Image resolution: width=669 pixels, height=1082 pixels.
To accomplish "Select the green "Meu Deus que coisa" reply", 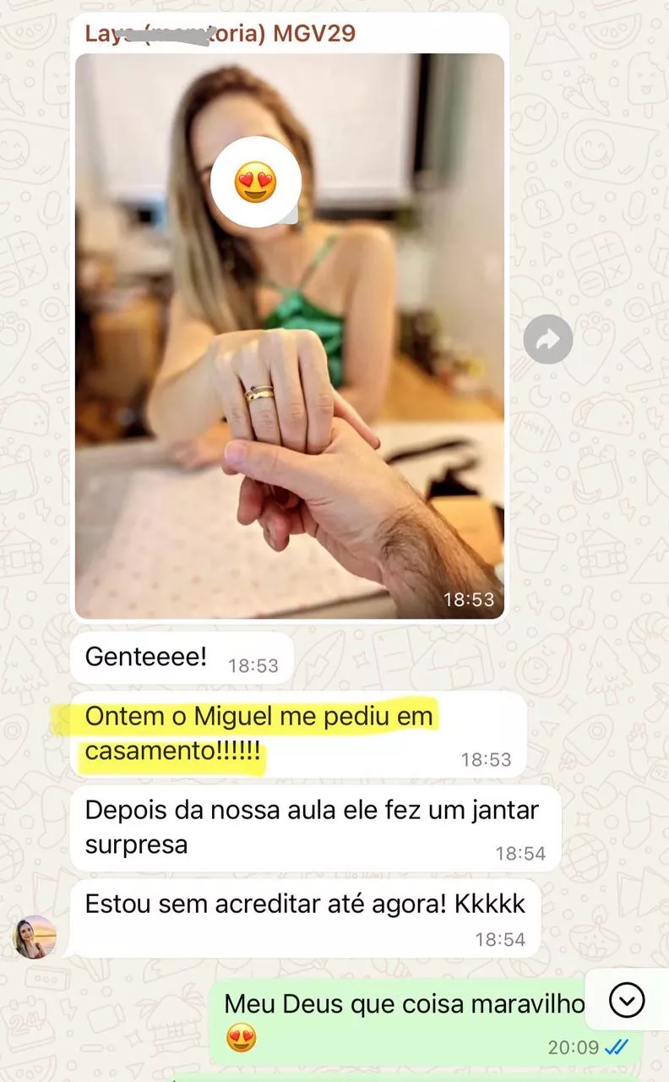I will pos(425,1021).
